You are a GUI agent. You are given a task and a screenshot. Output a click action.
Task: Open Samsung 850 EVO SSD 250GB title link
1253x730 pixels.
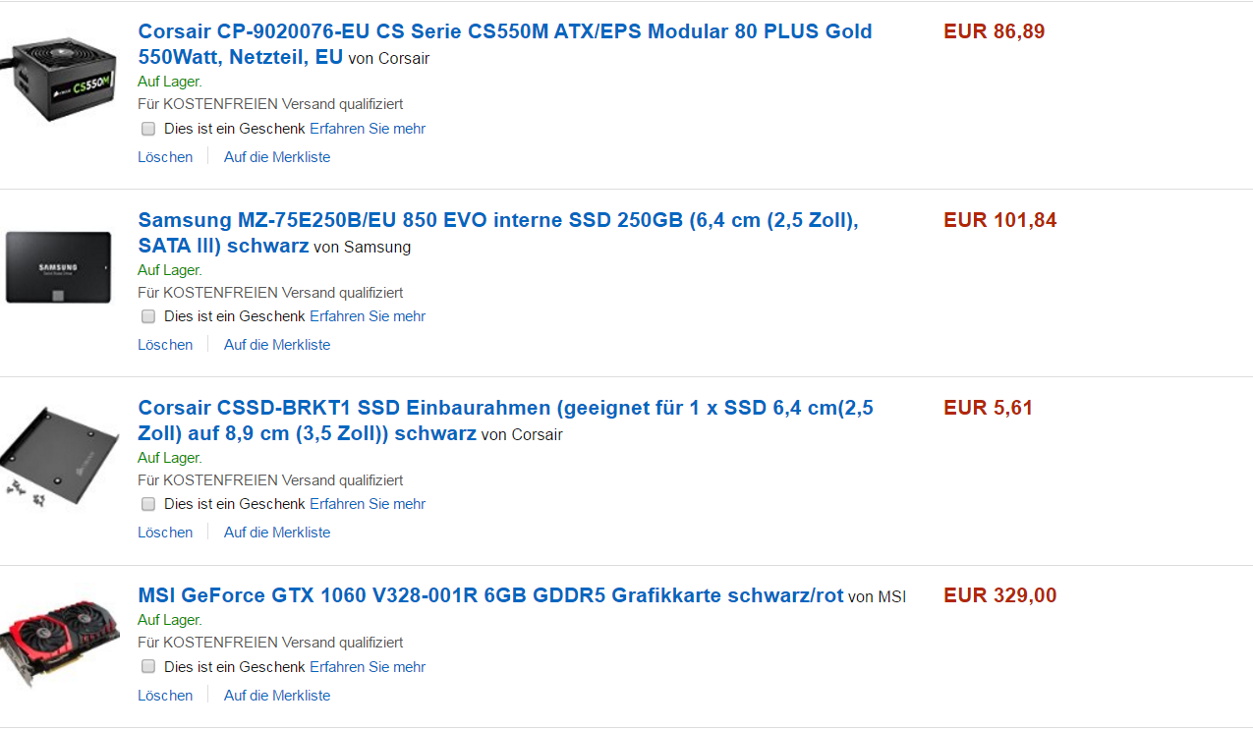(x=498, y=233)
